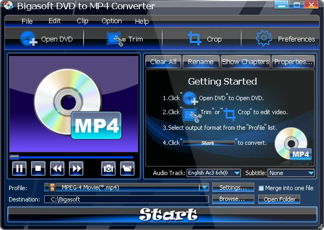Open the Option menu

pos(112,21)
